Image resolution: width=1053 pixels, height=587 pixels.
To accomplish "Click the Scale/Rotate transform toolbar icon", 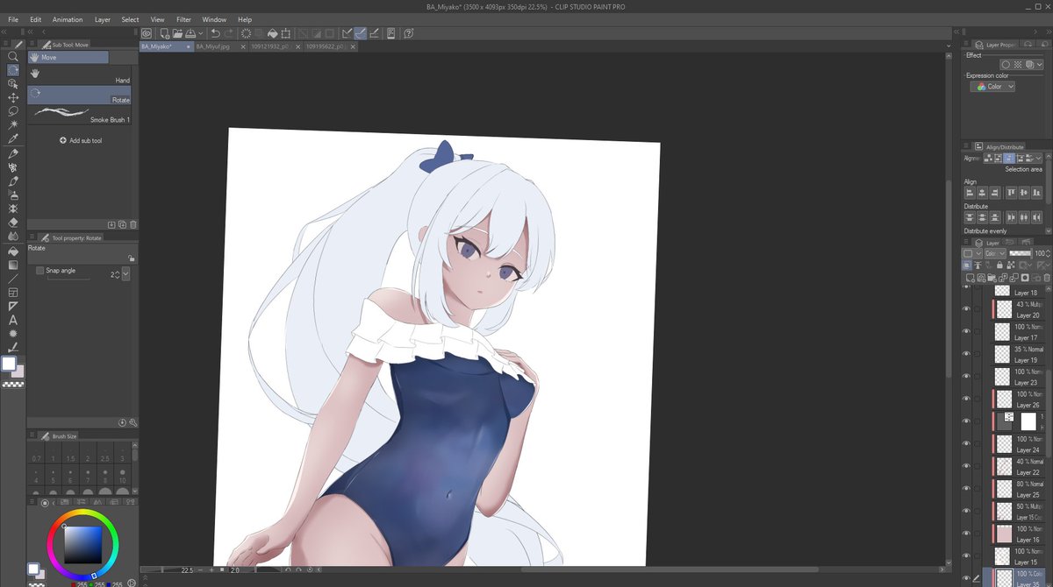I will [285, 33].
